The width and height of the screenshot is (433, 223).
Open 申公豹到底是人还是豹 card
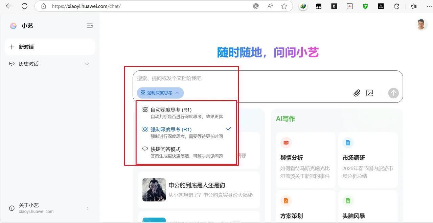pyautogui.click(x=199, y=190)
